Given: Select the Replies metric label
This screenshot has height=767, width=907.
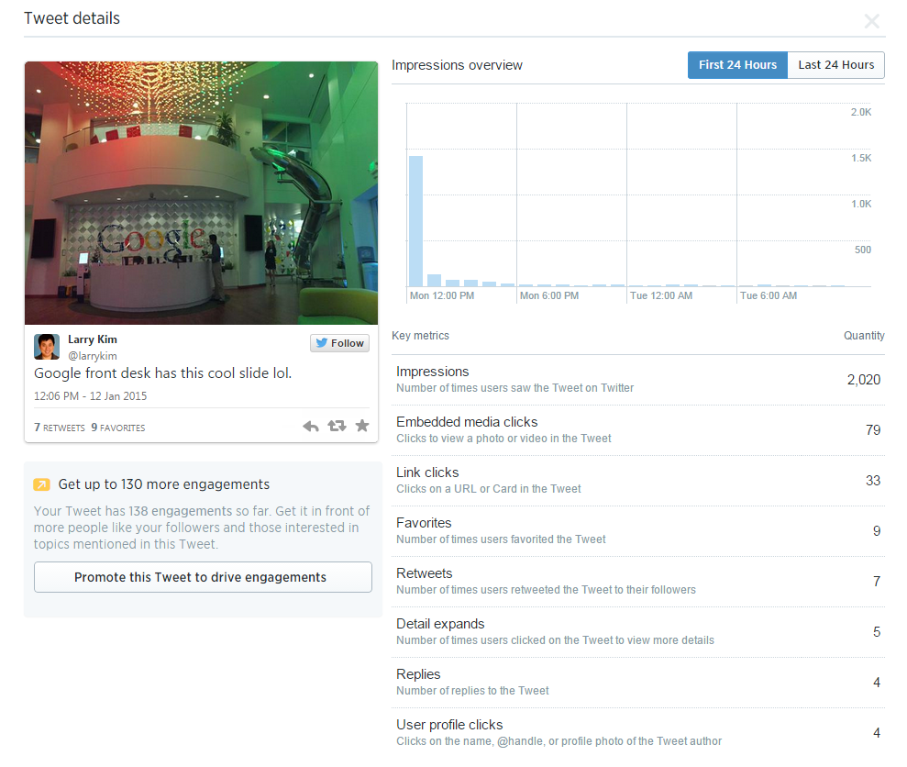Looking at the screenshot, I should pos(418,674).
